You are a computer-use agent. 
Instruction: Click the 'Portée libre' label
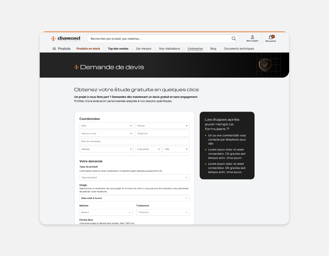pos(86,220)
